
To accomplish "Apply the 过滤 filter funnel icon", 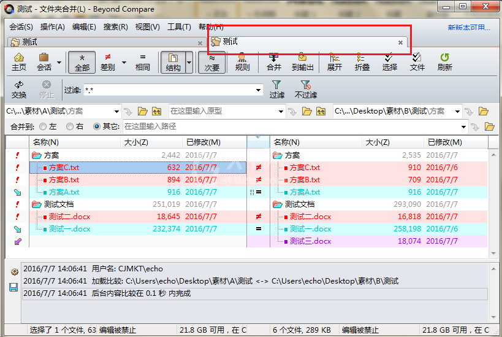I will tap(276, 90).
